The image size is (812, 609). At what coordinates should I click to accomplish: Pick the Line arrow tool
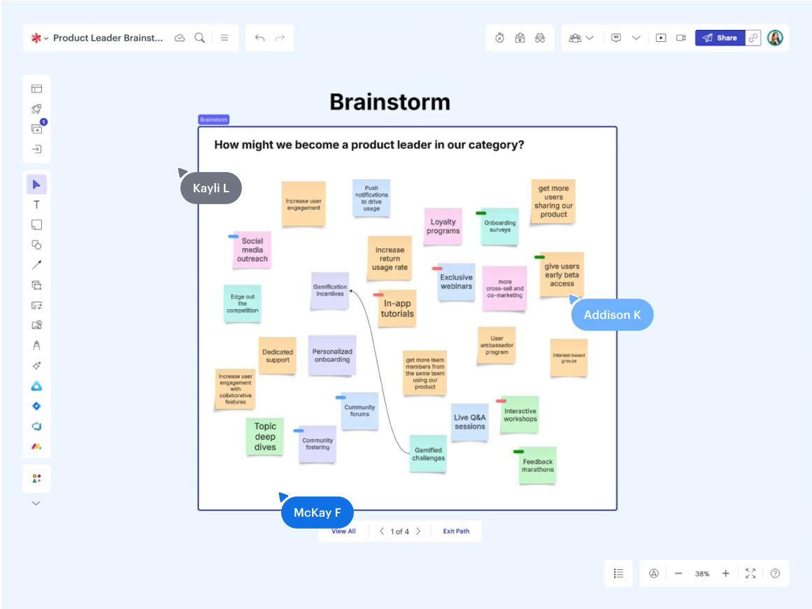[x=36, y=265]
